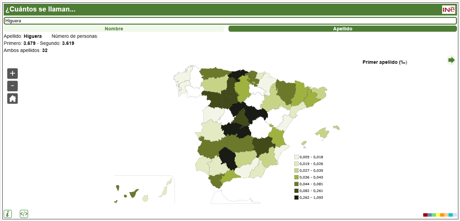
Task: Pick the dark red color theme swatch
Action: (x=425, y=215)
